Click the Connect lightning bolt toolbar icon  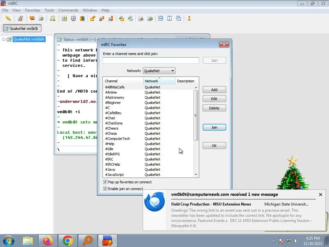pyautogui.click(x=8, y=18)
